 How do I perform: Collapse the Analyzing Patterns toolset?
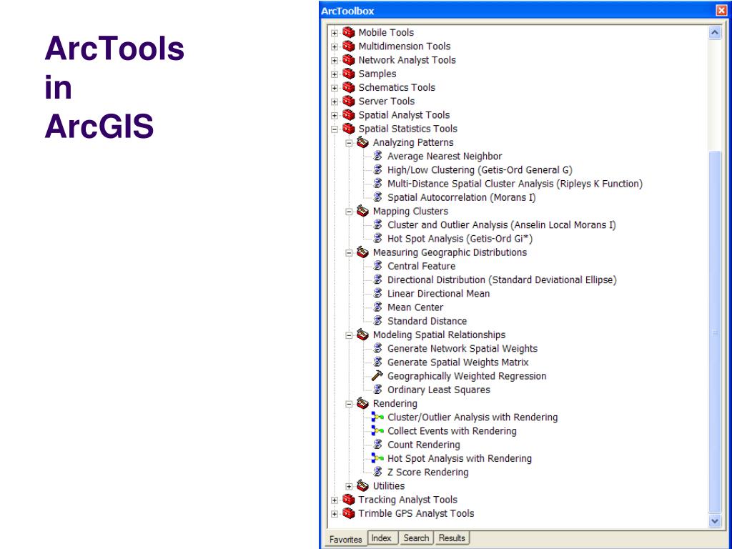click(349, 143)
